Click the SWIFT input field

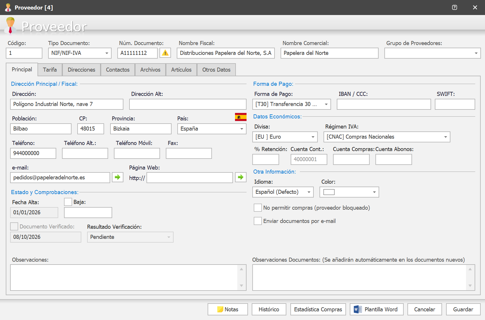click(x=455, y=104)
